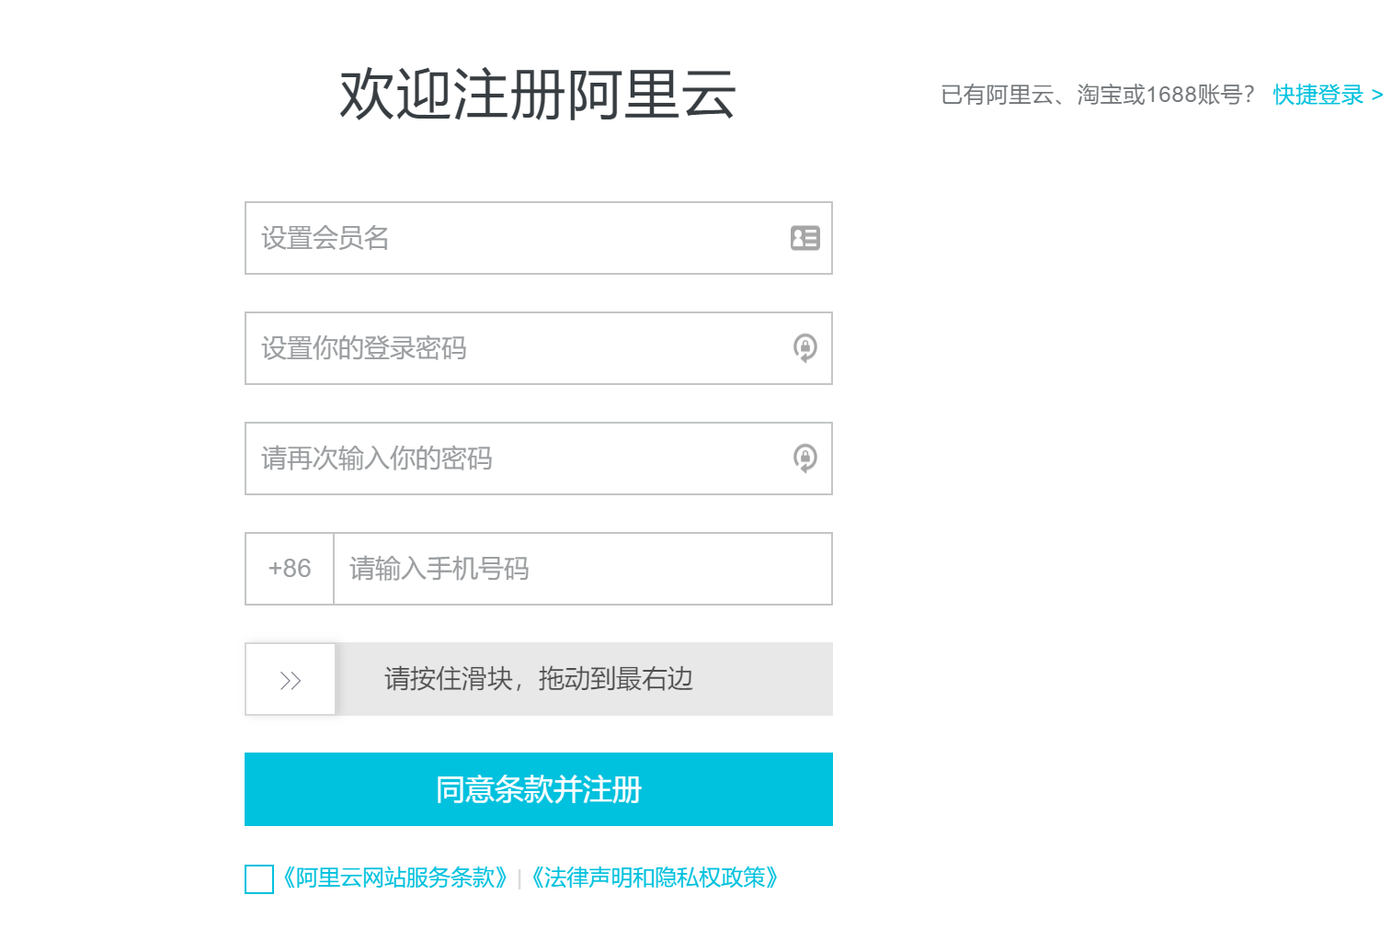
Task: Click the 欢迎注册阿里云 heading
Action: [538, 95]
